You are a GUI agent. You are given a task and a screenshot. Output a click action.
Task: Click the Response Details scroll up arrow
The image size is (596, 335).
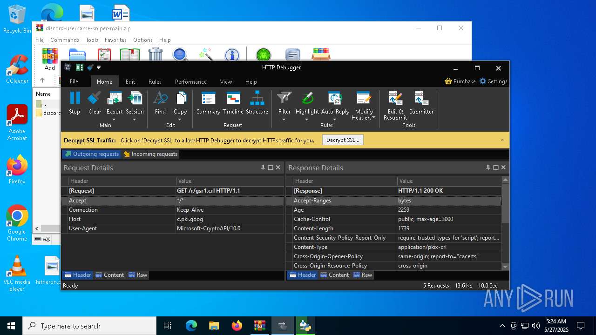point(505,180)
